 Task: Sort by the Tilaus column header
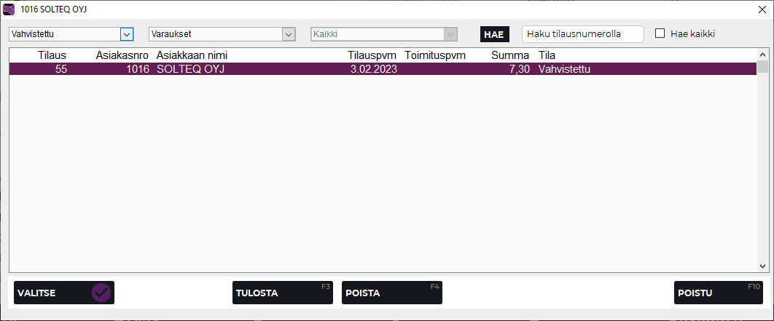[x=52, y=55]
